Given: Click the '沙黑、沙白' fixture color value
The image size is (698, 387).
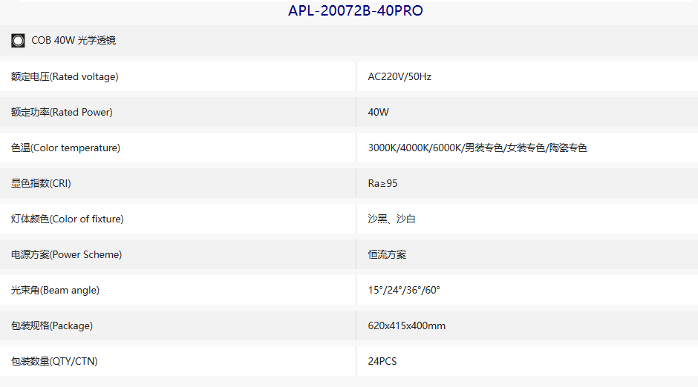Looking at the screenshot, I should [x=392, y=219].
